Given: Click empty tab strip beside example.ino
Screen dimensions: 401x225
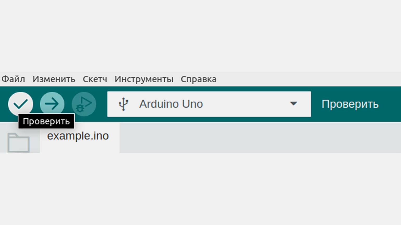Looking at the screenshot, I should pos(260,137).
